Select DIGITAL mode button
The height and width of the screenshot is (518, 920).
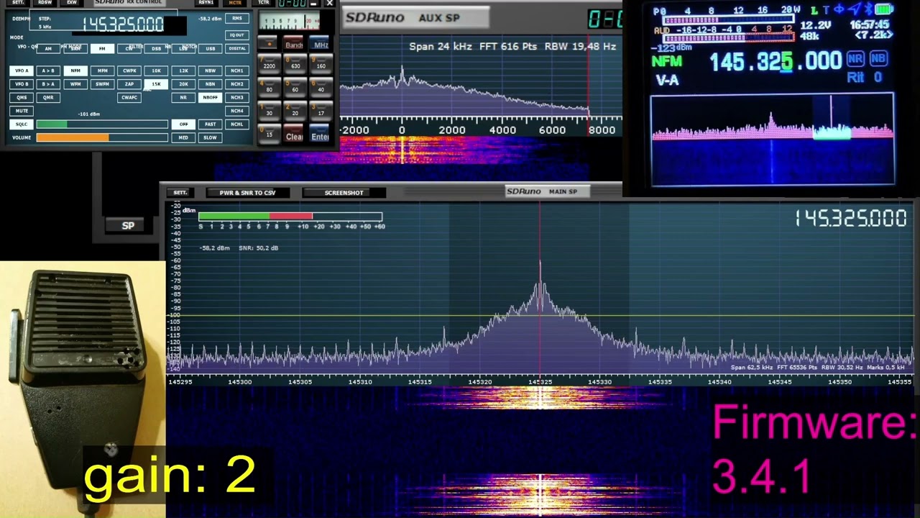[236, 48]
